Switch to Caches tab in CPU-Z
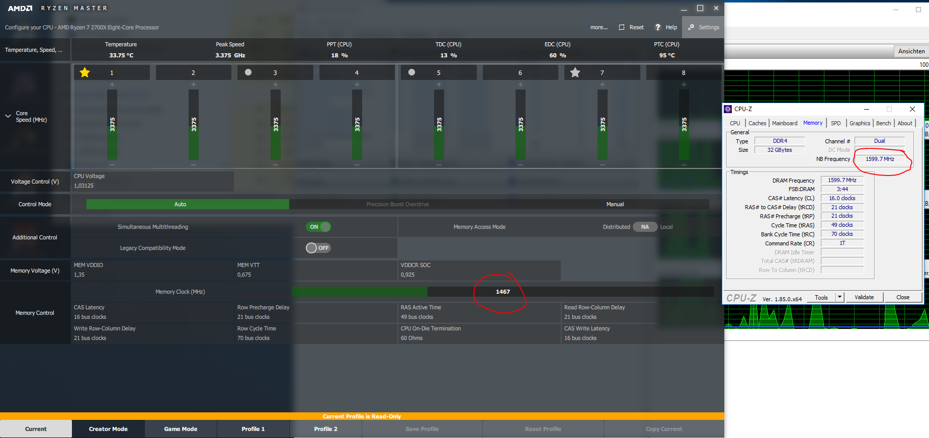The image size is (929, 438). [757, 123]
